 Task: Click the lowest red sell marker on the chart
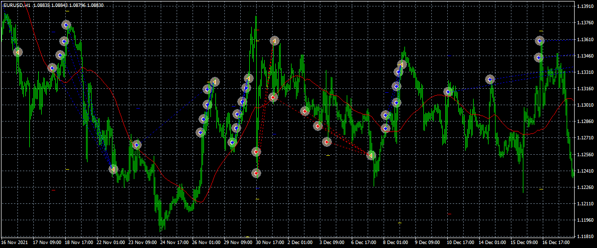click(x=256, y=173)
